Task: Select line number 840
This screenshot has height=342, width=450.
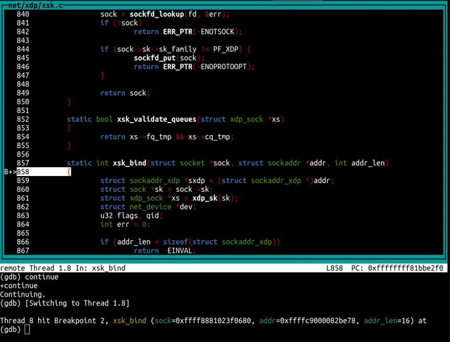Action: 23,14
